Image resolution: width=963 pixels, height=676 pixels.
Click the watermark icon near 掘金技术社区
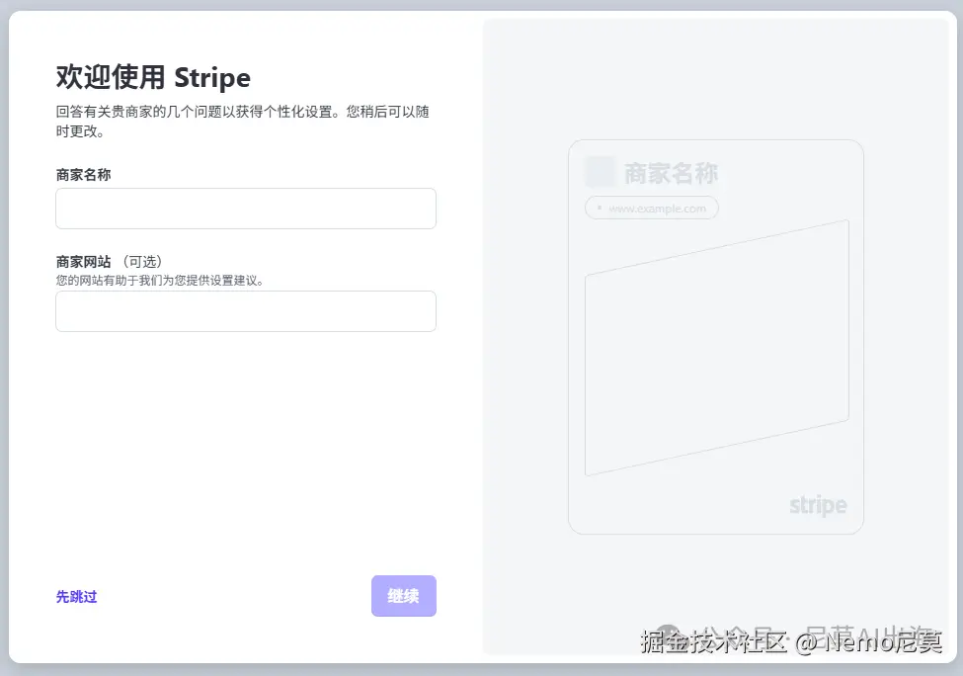click(x=670, y=639)
